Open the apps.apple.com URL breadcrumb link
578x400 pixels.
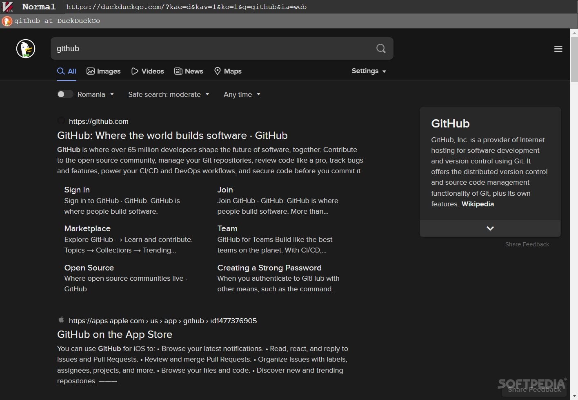point(163,321)
